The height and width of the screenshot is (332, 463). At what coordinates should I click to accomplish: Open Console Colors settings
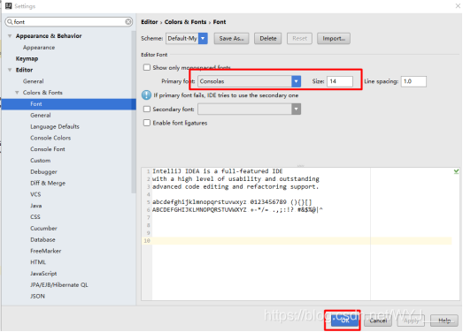[50, 138]
